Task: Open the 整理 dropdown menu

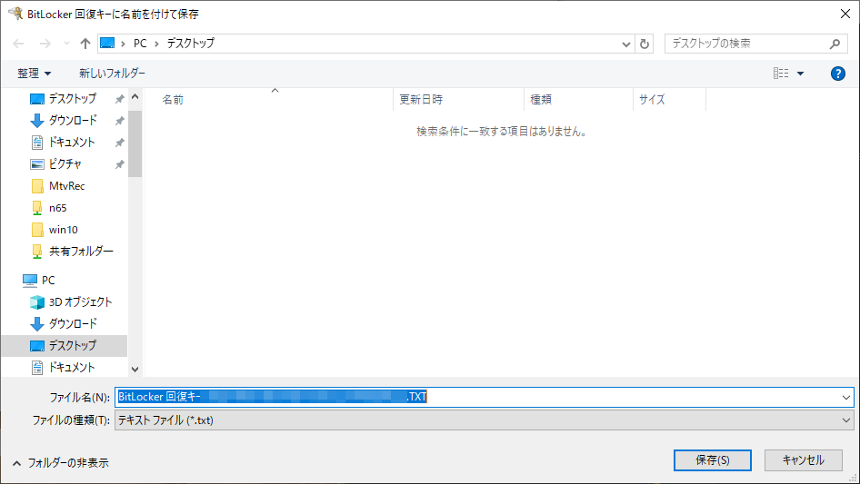Action: tap(35, 74)
